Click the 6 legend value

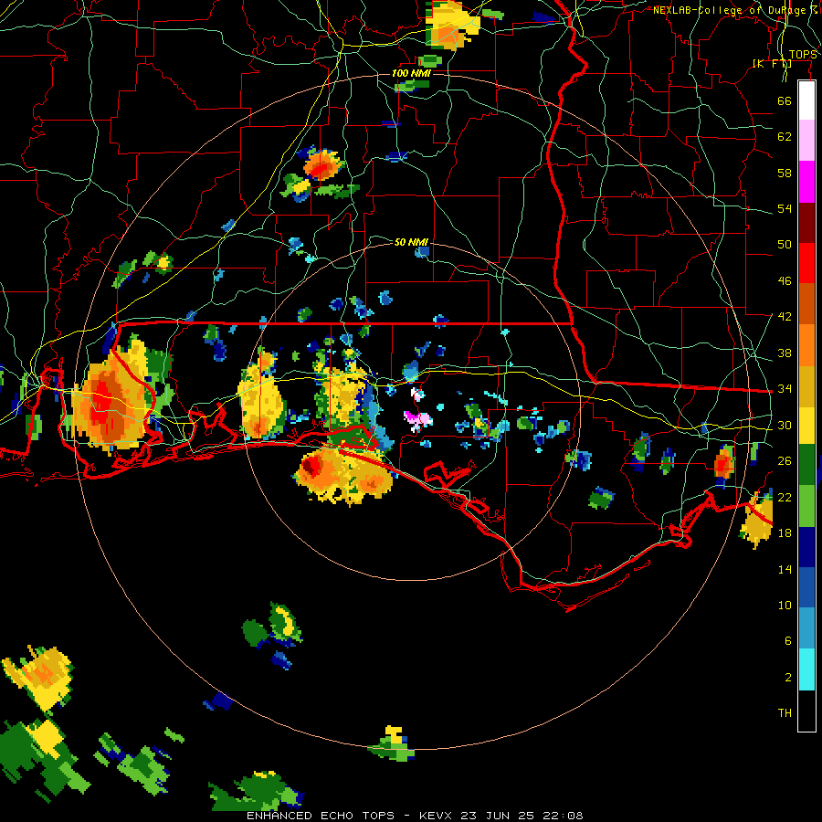pos(788,641)
